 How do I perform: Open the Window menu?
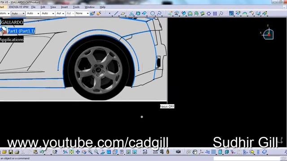[x=90, y=7]
